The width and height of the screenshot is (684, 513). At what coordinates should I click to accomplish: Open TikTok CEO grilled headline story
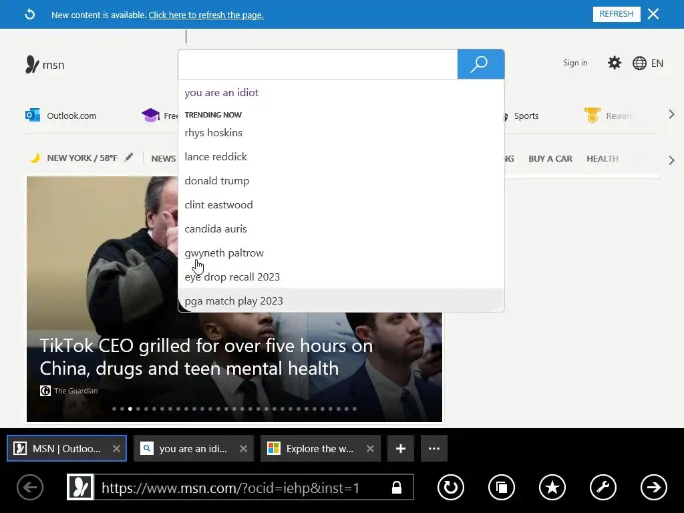[206, 357]
